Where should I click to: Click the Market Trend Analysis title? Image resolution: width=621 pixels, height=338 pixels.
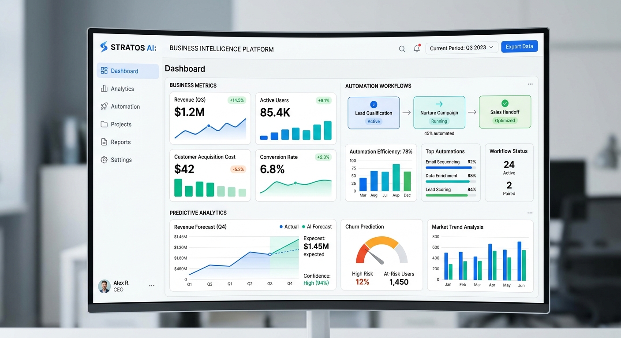pyautogui.click(x=457, y=227)
